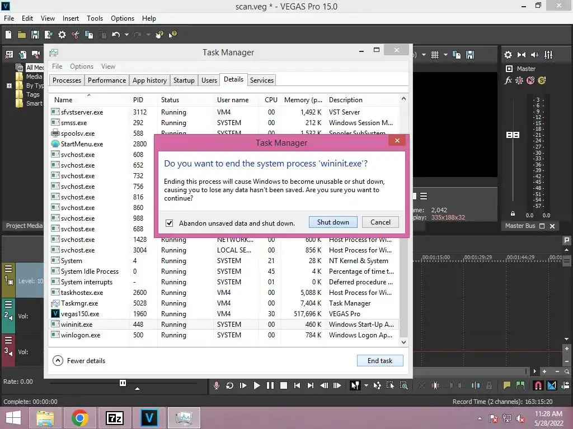Viewport: 573px width, 429px height.
Task: Select the Zoom Edit magnifier tool
Action: click(404, 385)
